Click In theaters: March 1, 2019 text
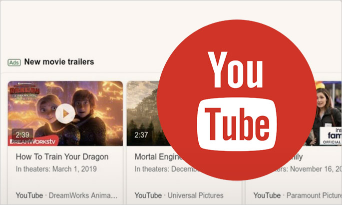 click(x=56, y=169)
